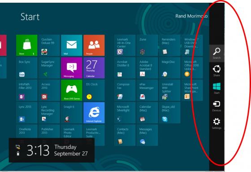251x172 pixels.
Task: Launch the Box Sync tile
Action: (x=27, y=68)
